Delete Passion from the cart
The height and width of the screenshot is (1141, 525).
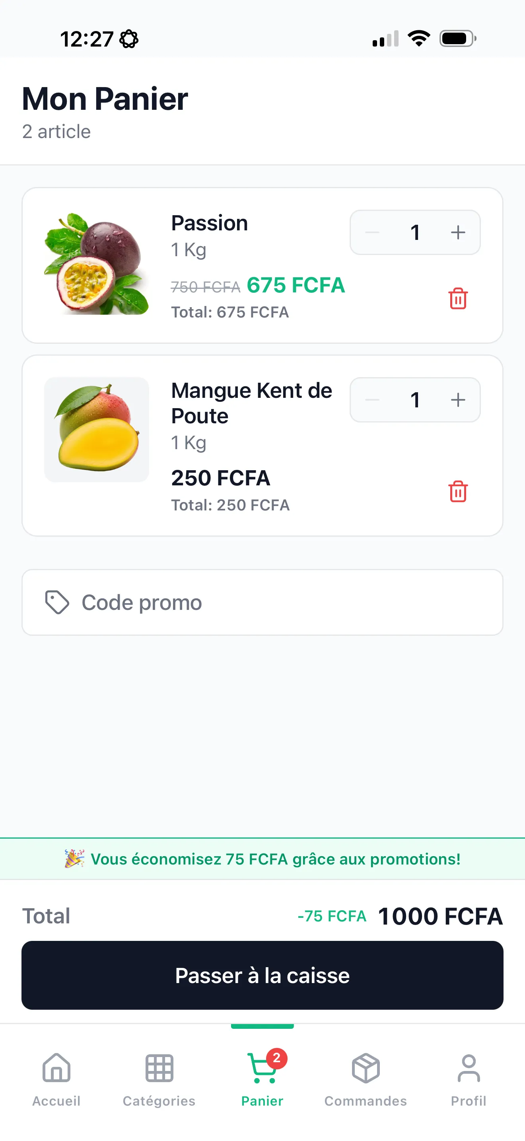coord(458,298)
